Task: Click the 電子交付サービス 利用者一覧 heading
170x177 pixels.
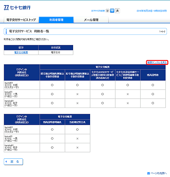Action: pyautogui.click(x=29, y=31)
